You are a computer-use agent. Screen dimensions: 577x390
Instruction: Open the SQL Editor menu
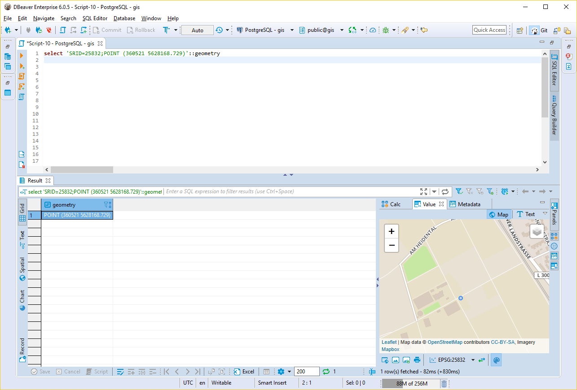(x=95, y=18)
